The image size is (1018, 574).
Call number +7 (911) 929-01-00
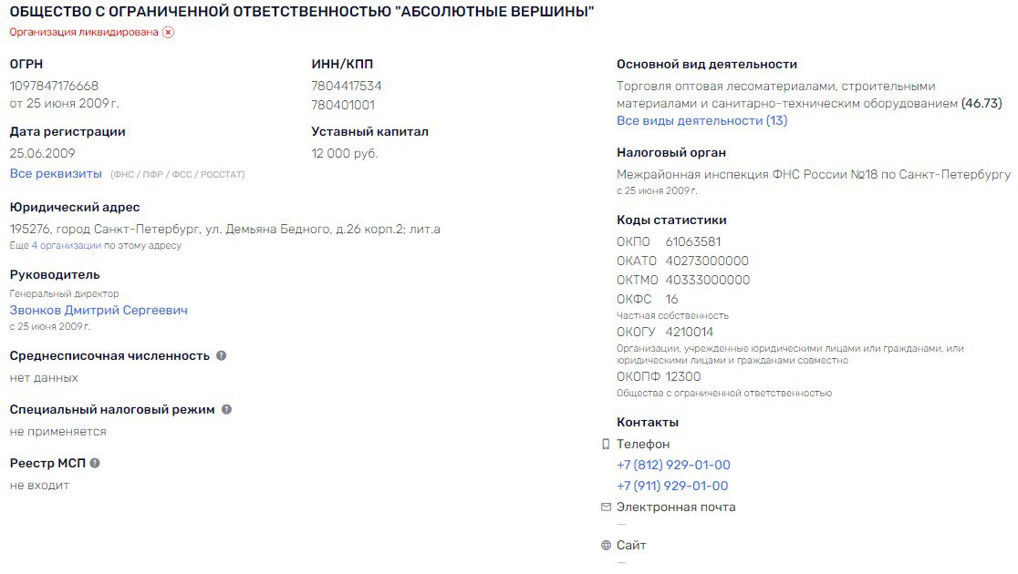[x=671, y=486]
